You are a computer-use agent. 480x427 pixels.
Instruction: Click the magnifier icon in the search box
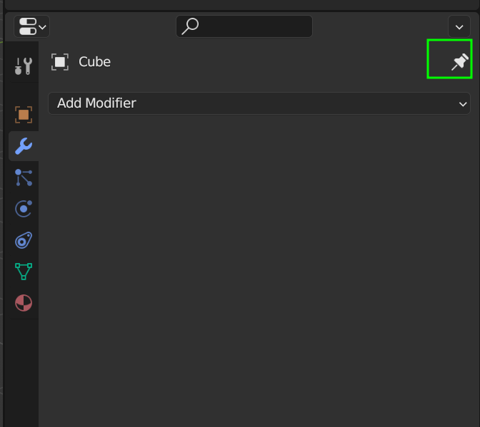tap(190, 26)
